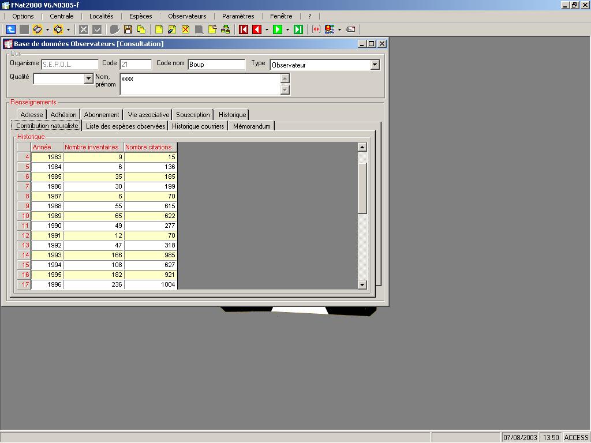The width and height of the screenshot is (591, 443).
Task: Click the yellow note with hand icon
Action: coord(212,29)
